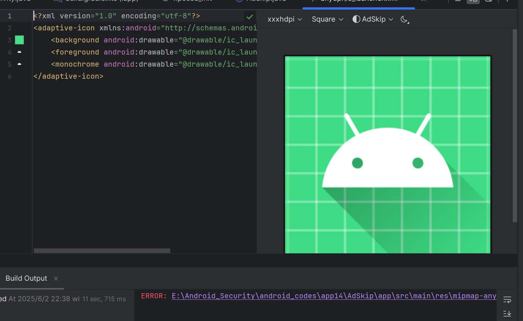Expand the AdSkip theme selector

[x=373, y=19]
